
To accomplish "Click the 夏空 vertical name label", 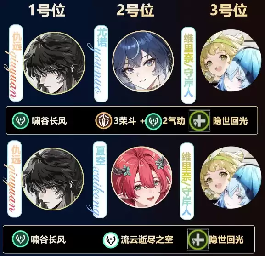I will click(100, 180).
